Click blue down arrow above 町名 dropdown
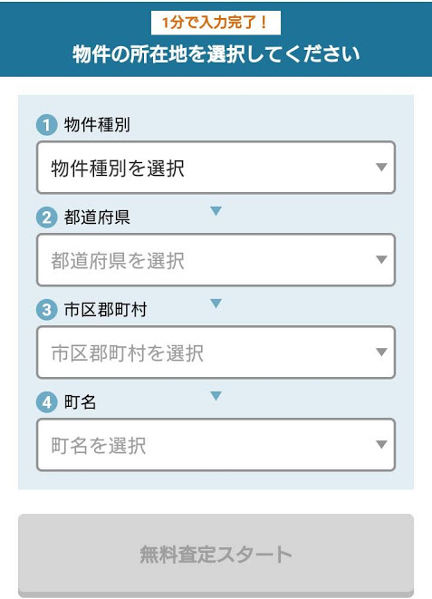The width and height of the screenshot is (432, 599). click(x=216, y=396)
